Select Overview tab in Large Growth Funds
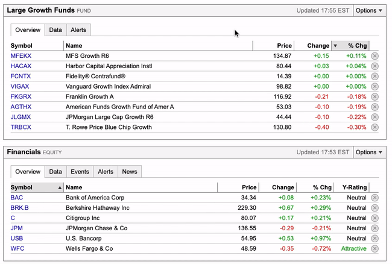Viewport: 392px width, 264px height. [x=28, y=30]
